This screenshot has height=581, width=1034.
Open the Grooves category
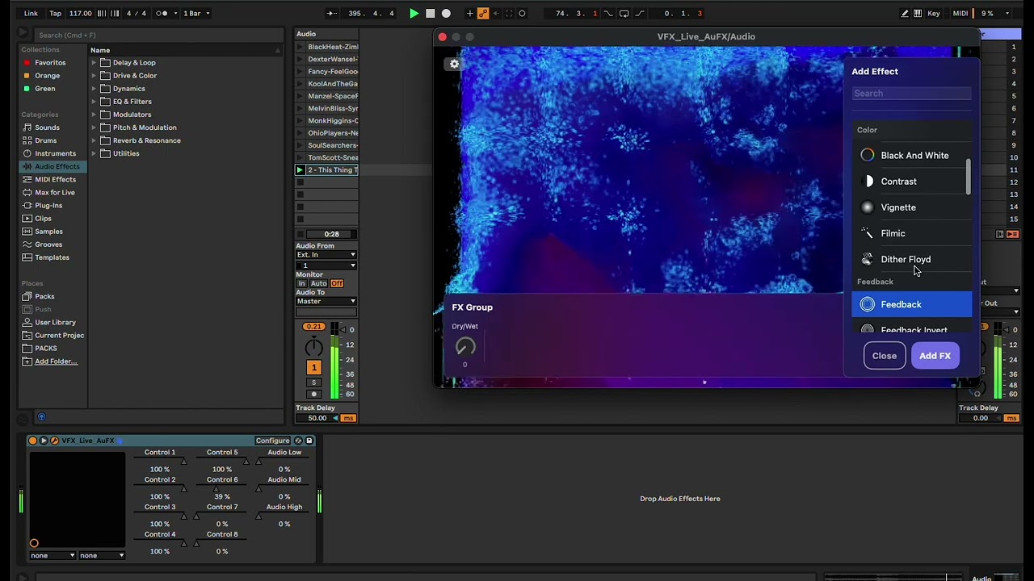(48, 244)
